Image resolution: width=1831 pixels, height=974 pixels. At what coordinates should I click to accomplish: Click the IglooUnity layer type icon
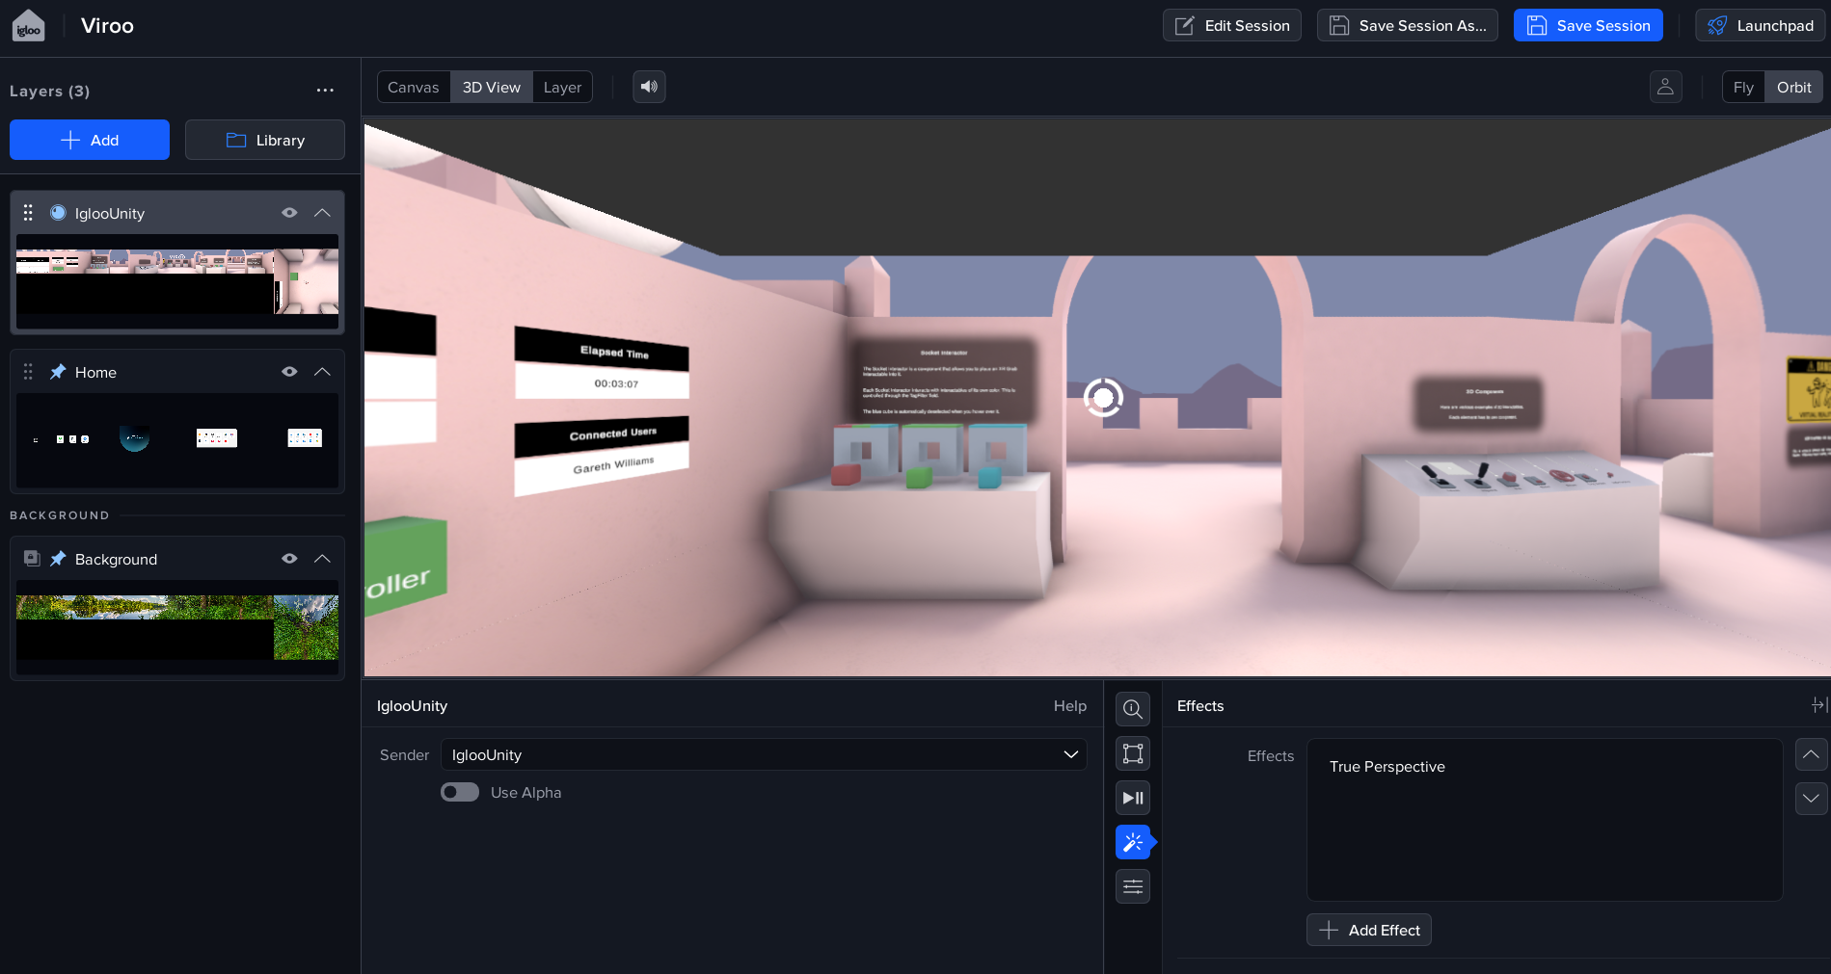click(58, 213)
